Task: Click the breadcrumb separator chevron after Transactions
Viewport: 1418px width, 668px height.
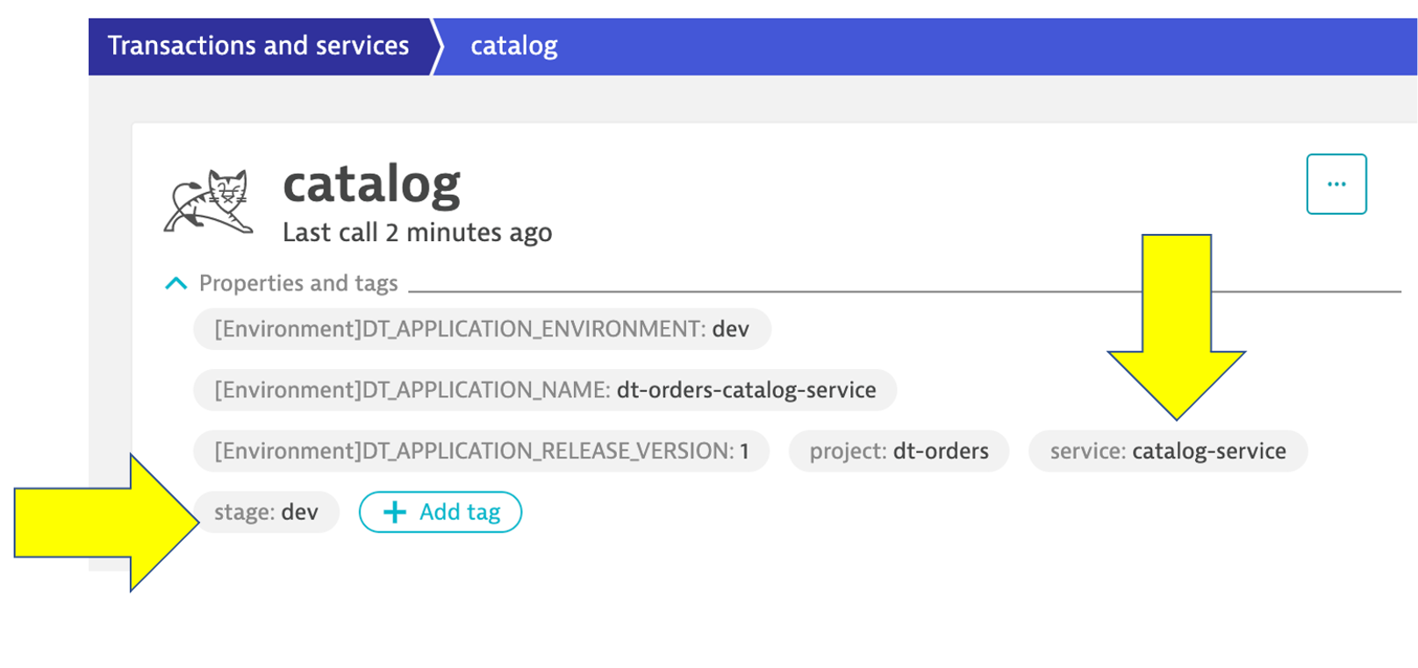Action: (x=437, y=46)
